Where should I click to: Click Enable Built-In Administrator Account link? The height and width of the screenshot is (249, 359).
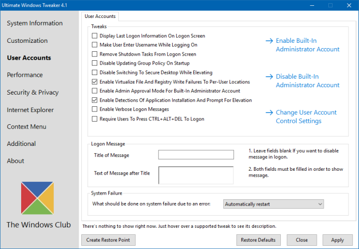(307, 45)
